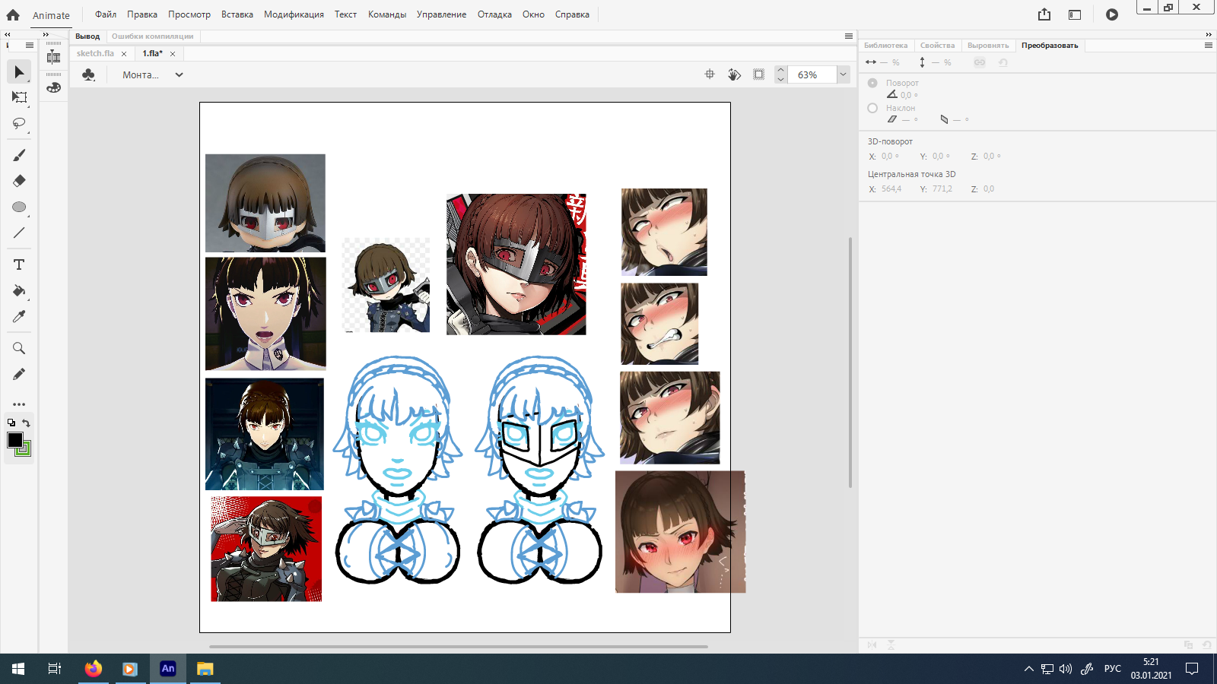1217x684 pixels.
Task: Expand the collapsed icon panel dock
Action: tap(46, 34)
